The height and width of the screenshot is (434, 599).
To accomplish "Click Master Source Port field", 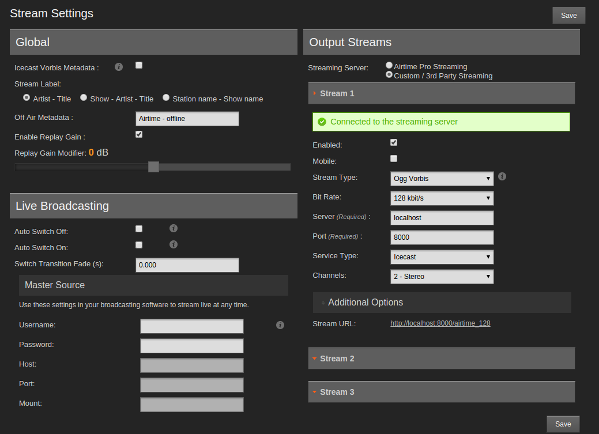I will (x=192, y=385).
